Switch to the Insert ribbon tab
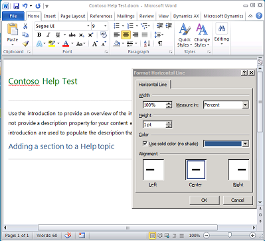The height and width of the screenshot is (241, 265). [x=50, y=16]
